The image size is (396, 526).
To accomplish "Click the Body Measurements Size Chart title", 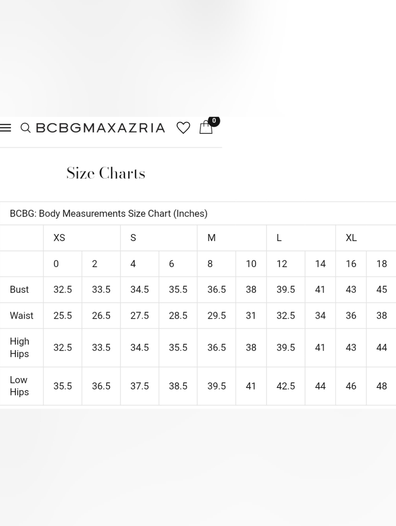I will tap(109, 214).
